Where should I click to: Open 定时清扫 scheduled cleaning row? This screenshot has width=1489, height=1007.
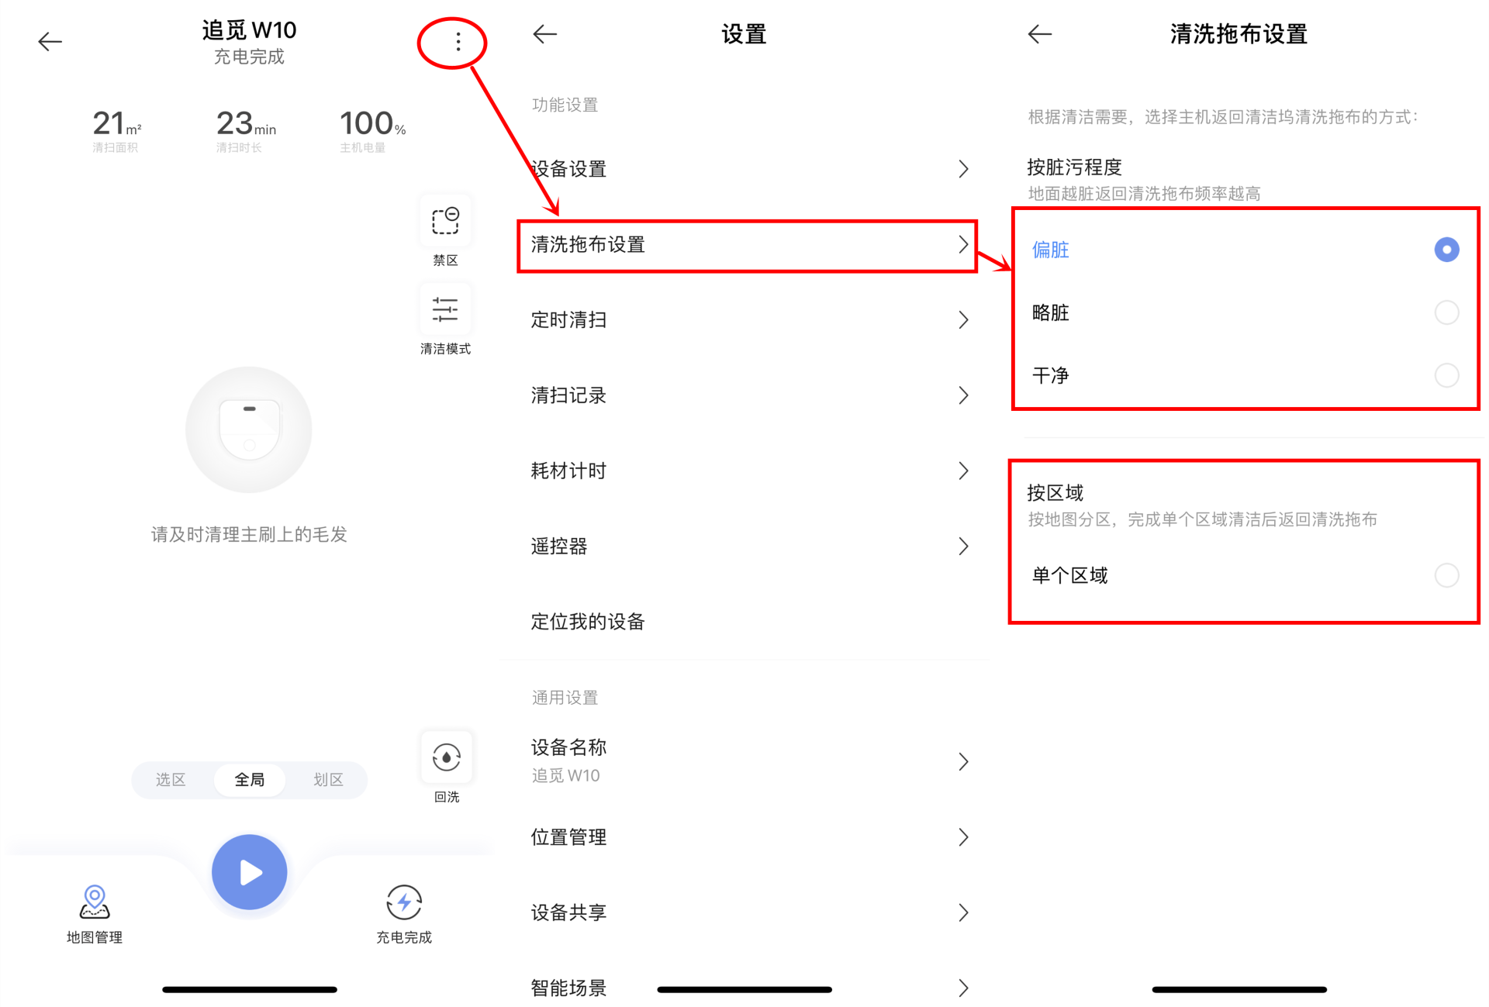(x=746, y=320)
